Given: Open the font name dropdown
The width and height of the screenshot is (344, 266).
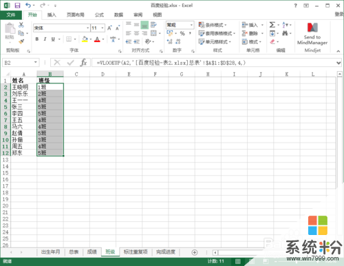Looking at the screenshot, I should coord(87,28).
